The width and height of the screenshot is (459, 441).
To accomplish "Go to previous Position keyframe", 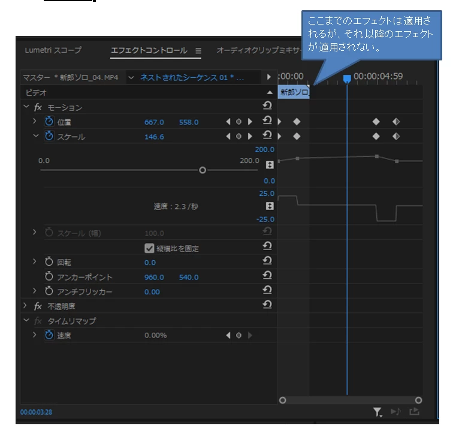I will click(x=228, y=121).
